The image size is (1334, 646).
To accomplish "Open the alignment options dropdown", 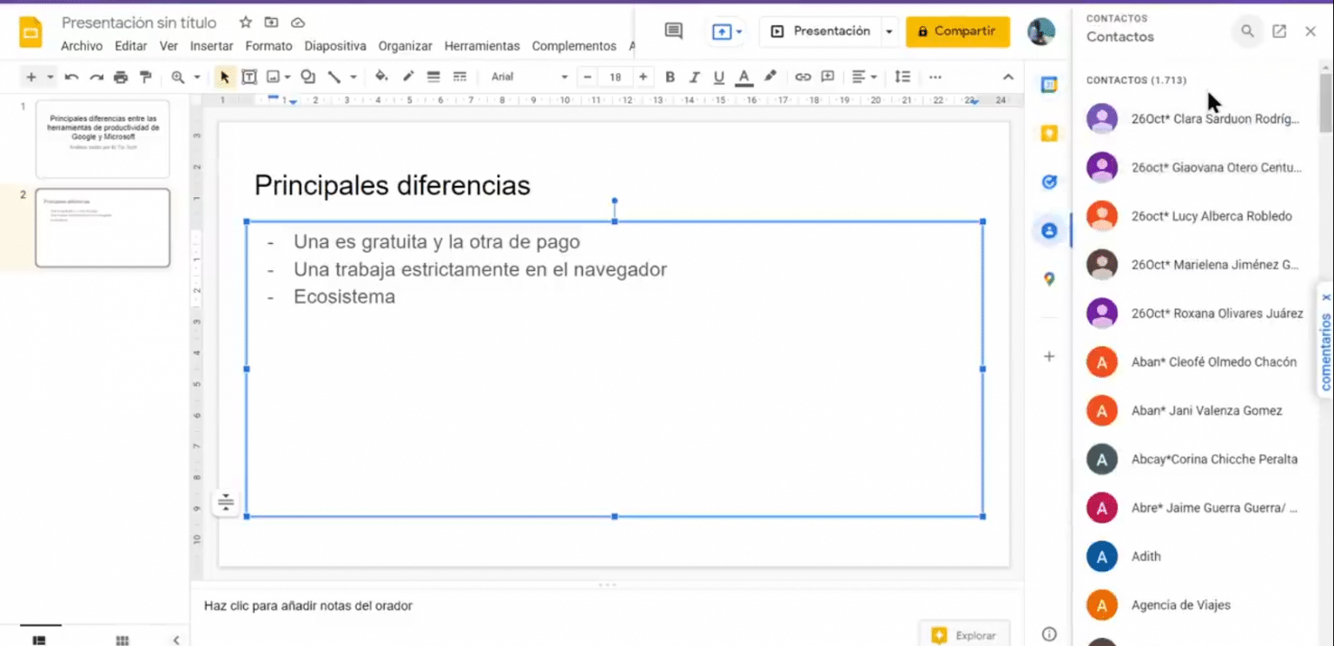I will [x=865, y=76].
